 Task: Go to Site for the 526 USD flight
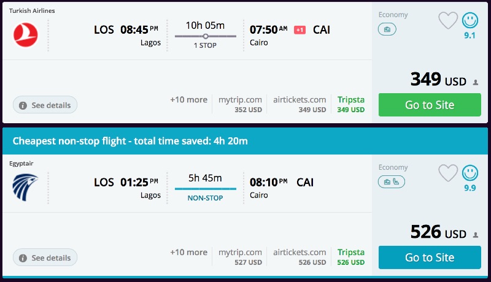click(x=430, y=257)
